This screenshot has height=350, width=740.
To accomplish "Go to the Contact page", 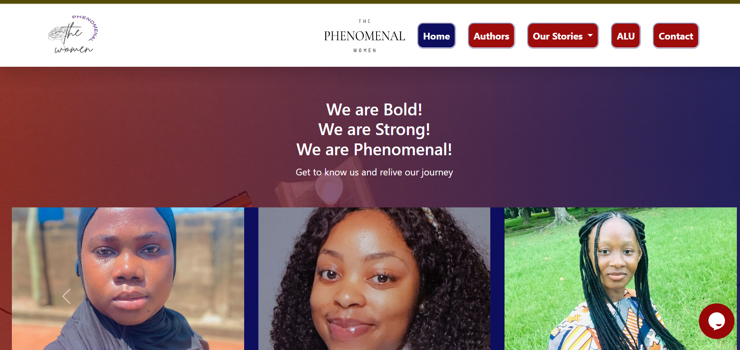I will [676, 36].
